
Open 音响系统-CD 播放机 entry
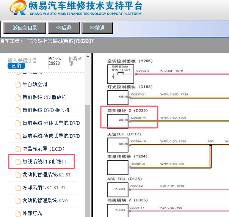tap(44, 97)
